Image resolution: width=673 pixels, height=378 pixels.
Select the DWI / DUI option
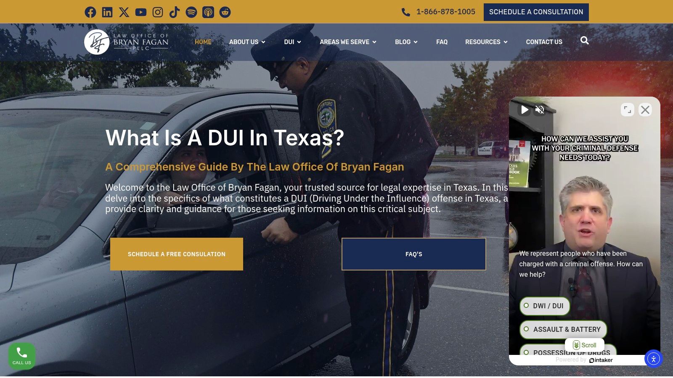pos(545,306)
